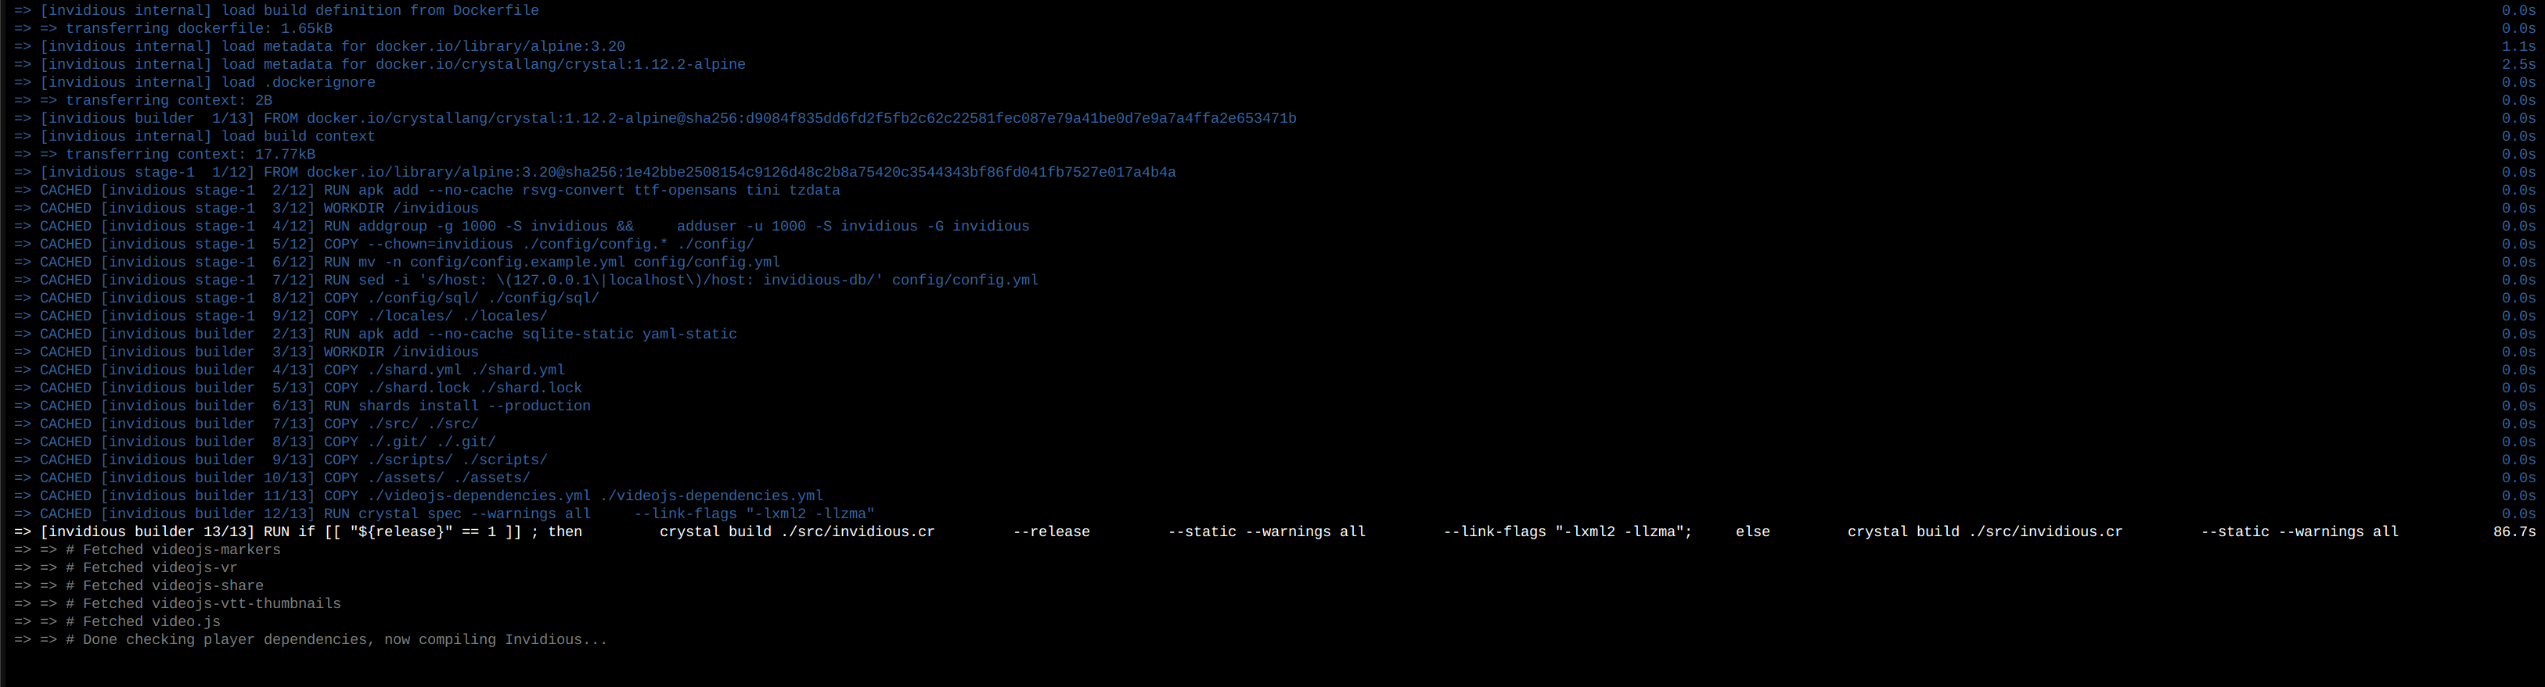
Task: Click the 'load build definition from Dockerfile' line
Action: click(x=276, y=11)
